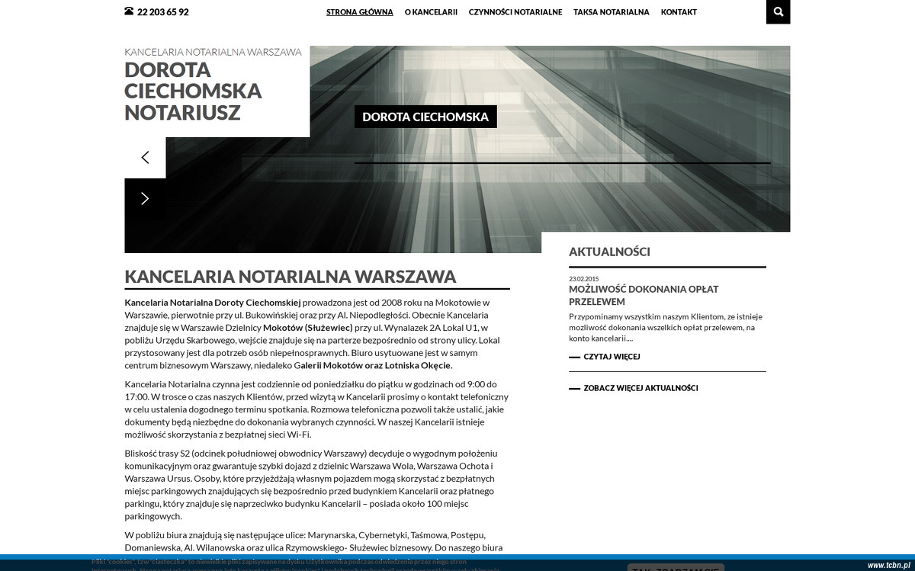Click the phone icon beside 22 203 65 92

click(129, 11)
